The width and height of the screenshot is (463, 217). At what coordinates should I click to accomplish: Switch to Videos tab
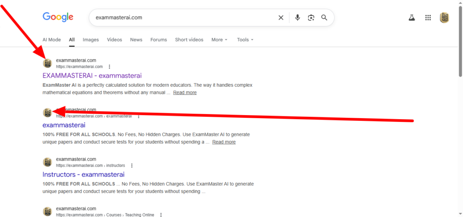point(114,40)
